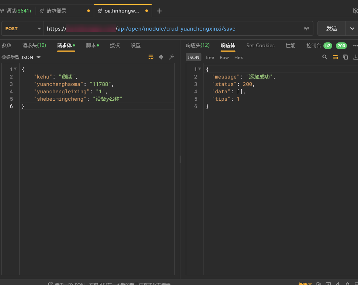
Task: Open search in the response body
Action: pos(325,57)
